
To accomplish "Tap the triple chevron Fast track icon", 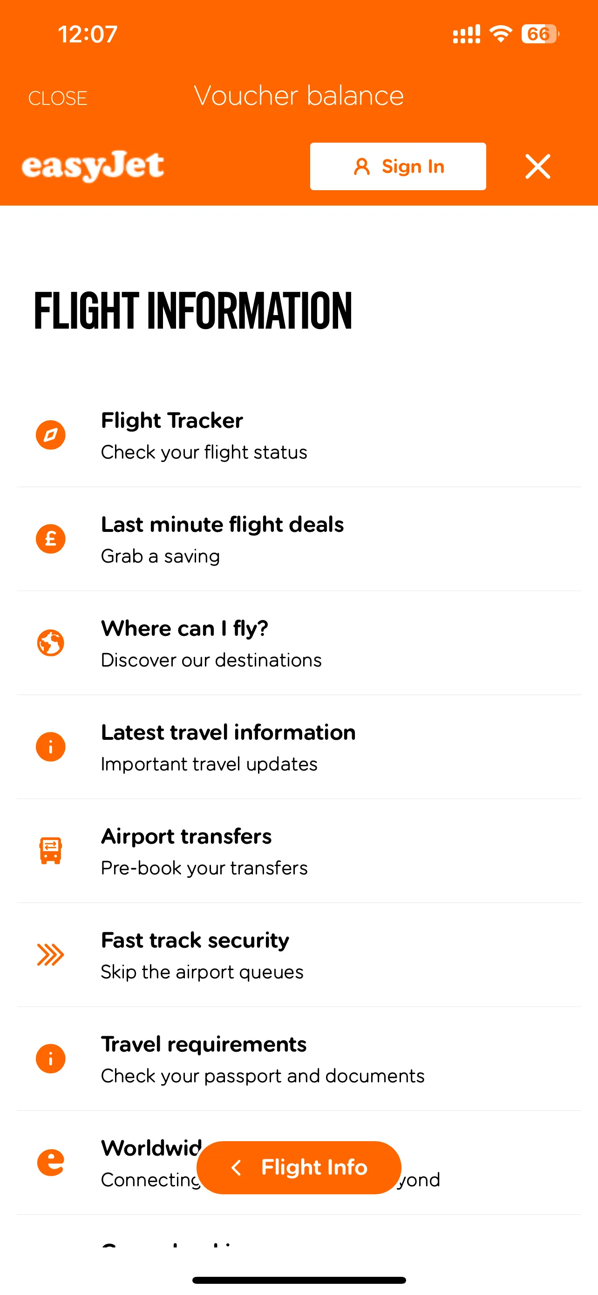I will point(50,955).
